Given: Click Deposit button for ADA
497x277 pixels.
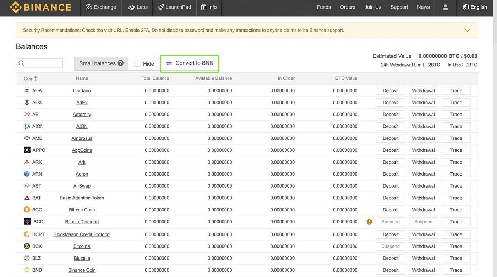Looking at the screenshot, I should [390, 90].
